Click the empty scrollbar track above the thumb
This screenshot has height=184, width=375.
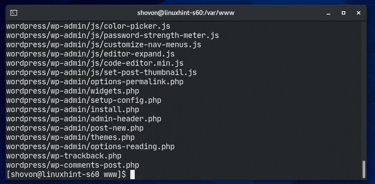point(364,88)
